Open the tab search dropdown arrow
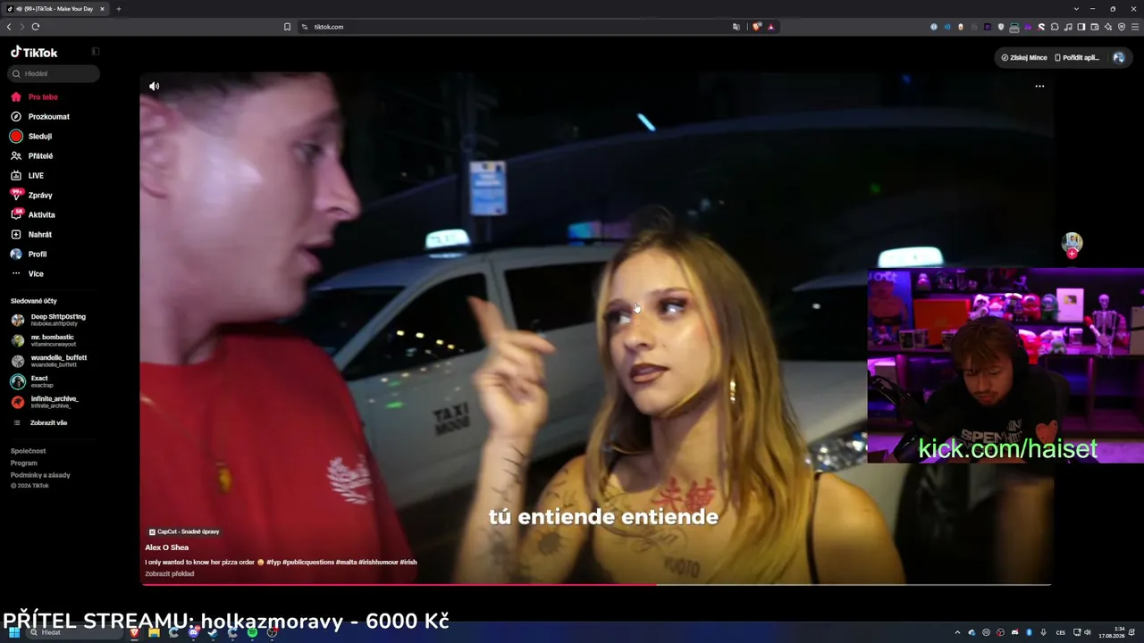The height and width of the screenshot is (643, 1144). [1076, 9]
